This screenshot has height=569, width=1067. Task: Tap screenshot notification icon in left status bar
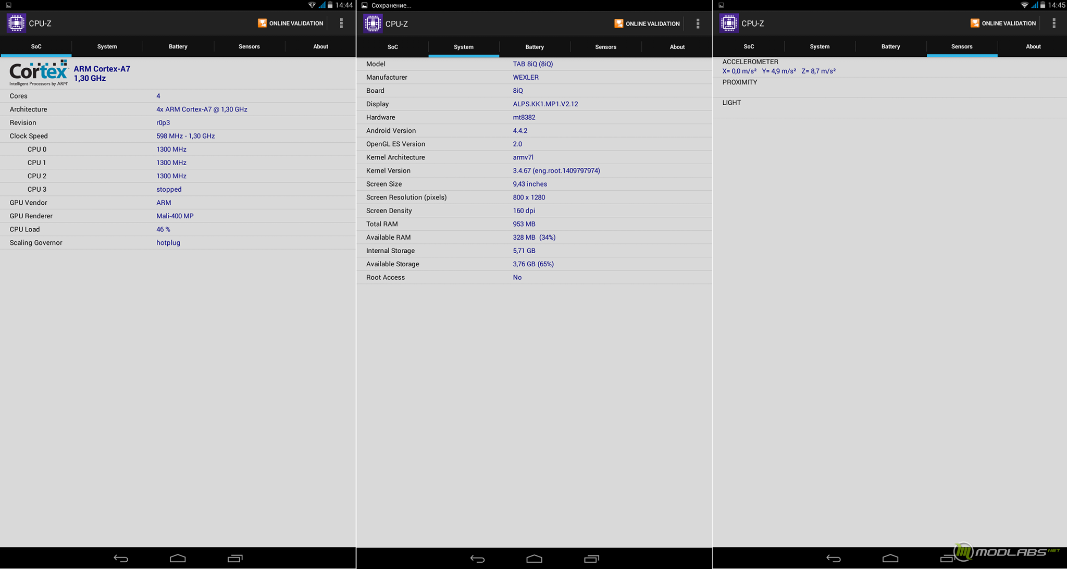pos(8,5)
